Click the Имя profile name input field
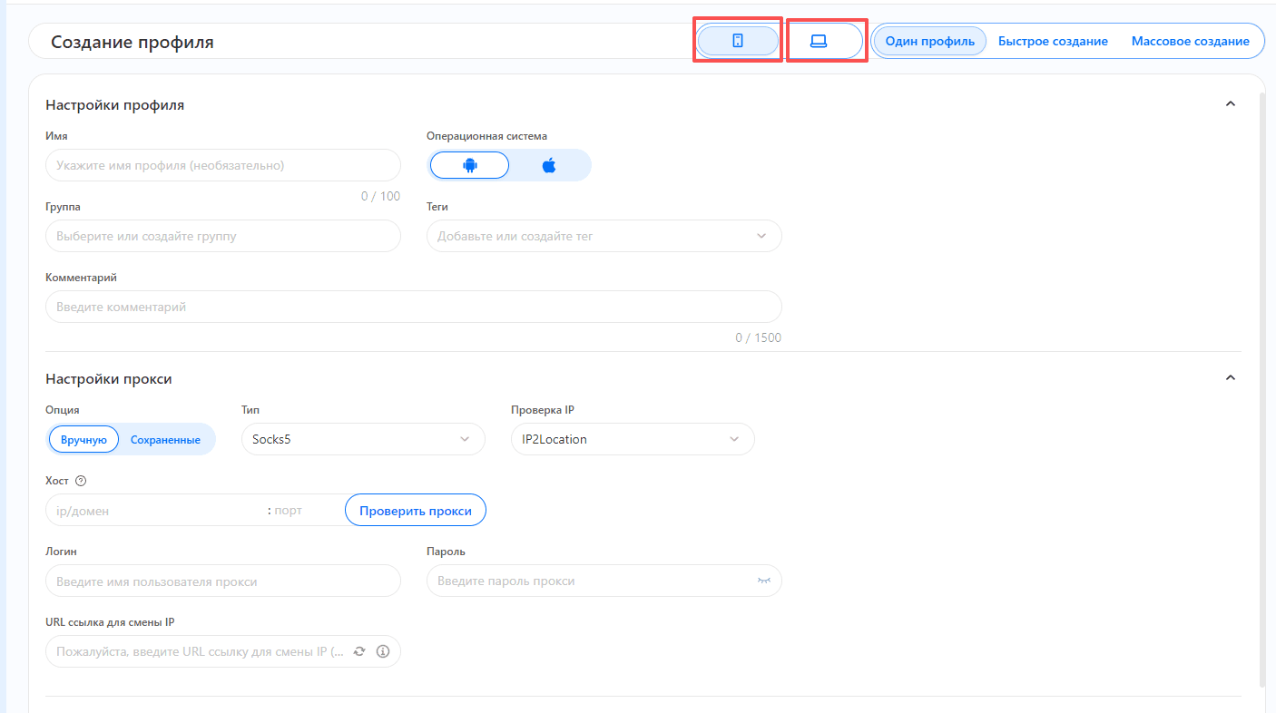 click(222, 165)
